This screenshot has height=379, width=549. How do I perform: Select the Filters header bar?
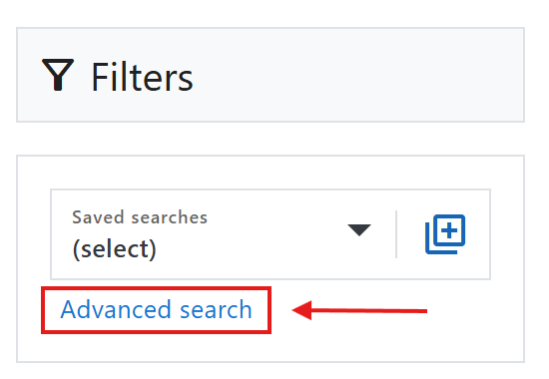click(271, 75)
